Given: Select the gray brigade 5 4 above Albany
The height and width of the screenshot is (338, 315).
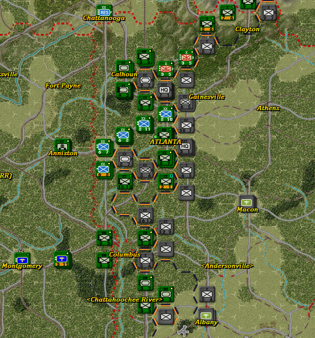Looking at the screenshot, I should [207, 294].
